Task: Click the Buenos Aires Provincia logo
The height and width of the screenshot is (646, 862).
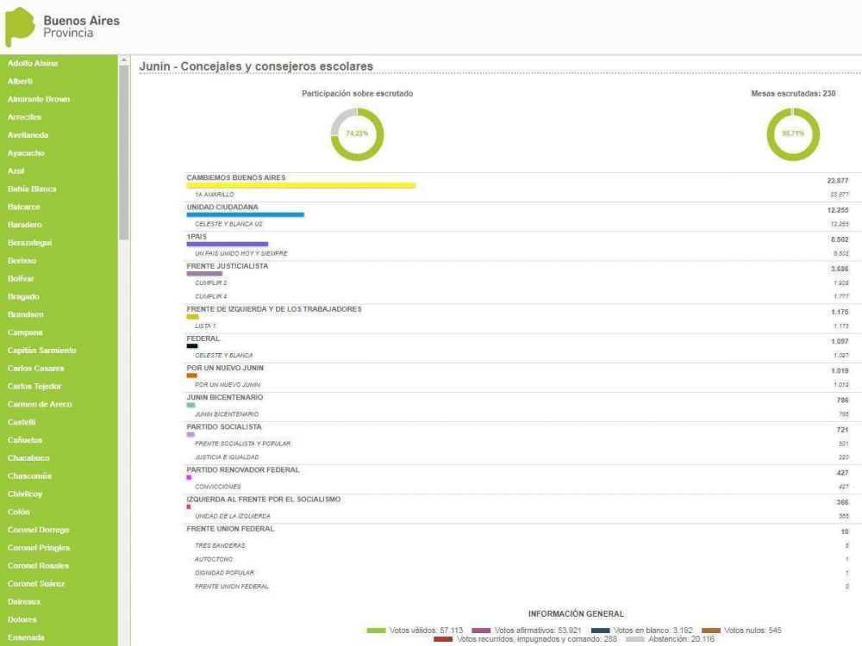Action: point(62,27)
